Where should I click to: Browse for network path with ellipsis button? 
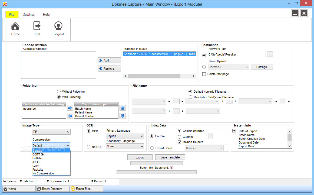270,54
